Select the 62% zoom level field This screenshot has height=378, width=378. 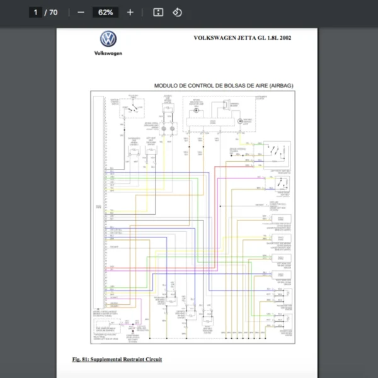(x=105, y=13)
